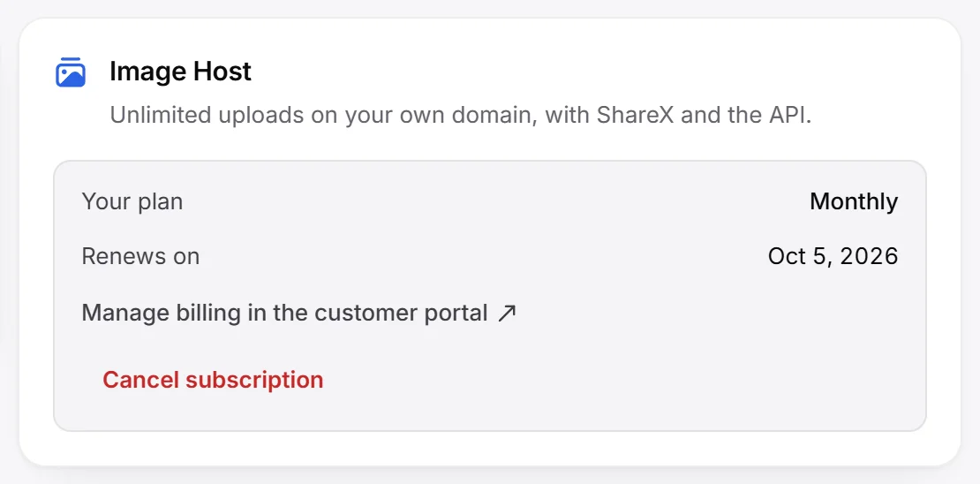Click the Renews on label
This screenshot has height=484, width=980.
coord(140,256)
